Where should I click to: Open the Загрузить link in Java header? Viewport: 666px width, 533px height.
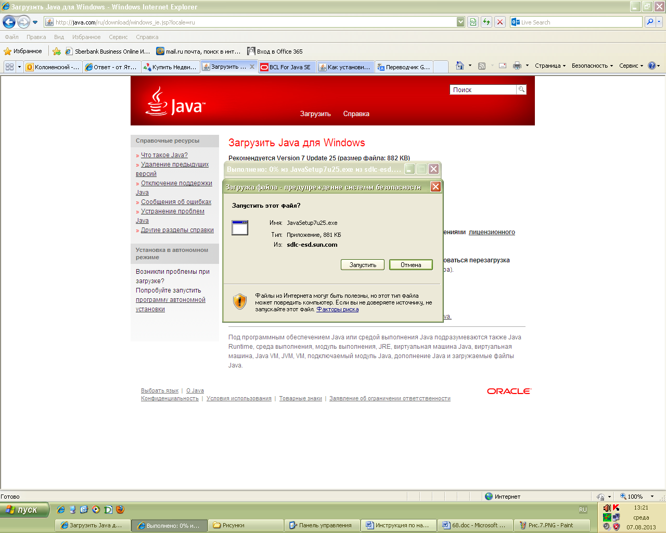coord(315,113)
